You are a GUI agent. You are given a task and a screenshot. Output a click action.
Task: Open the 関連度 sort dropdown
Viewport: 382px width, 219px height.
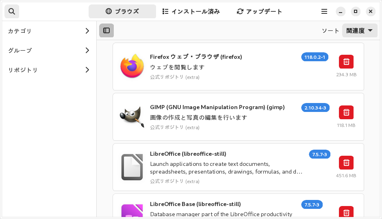360,31
